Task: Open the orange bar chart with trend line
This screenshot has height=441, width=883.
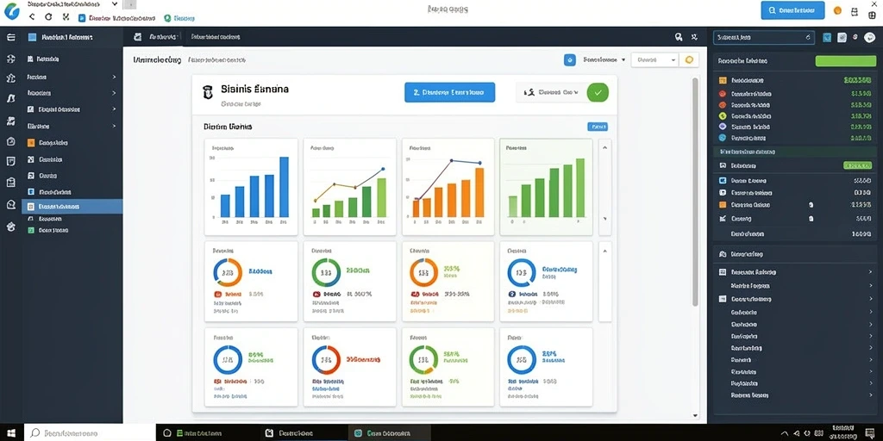Action: 448,187
